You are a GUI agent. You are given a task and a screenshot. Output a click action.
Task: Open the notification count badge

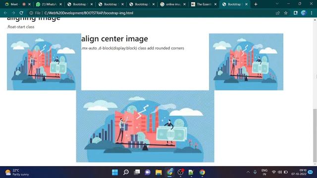[311, 172]
